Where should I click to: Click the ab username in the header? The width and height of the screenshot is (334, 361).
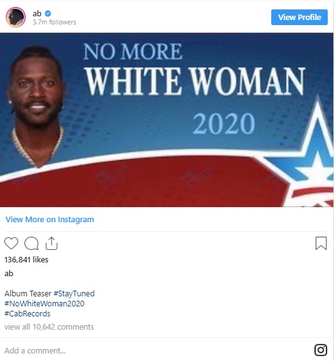tap(37, 14)
